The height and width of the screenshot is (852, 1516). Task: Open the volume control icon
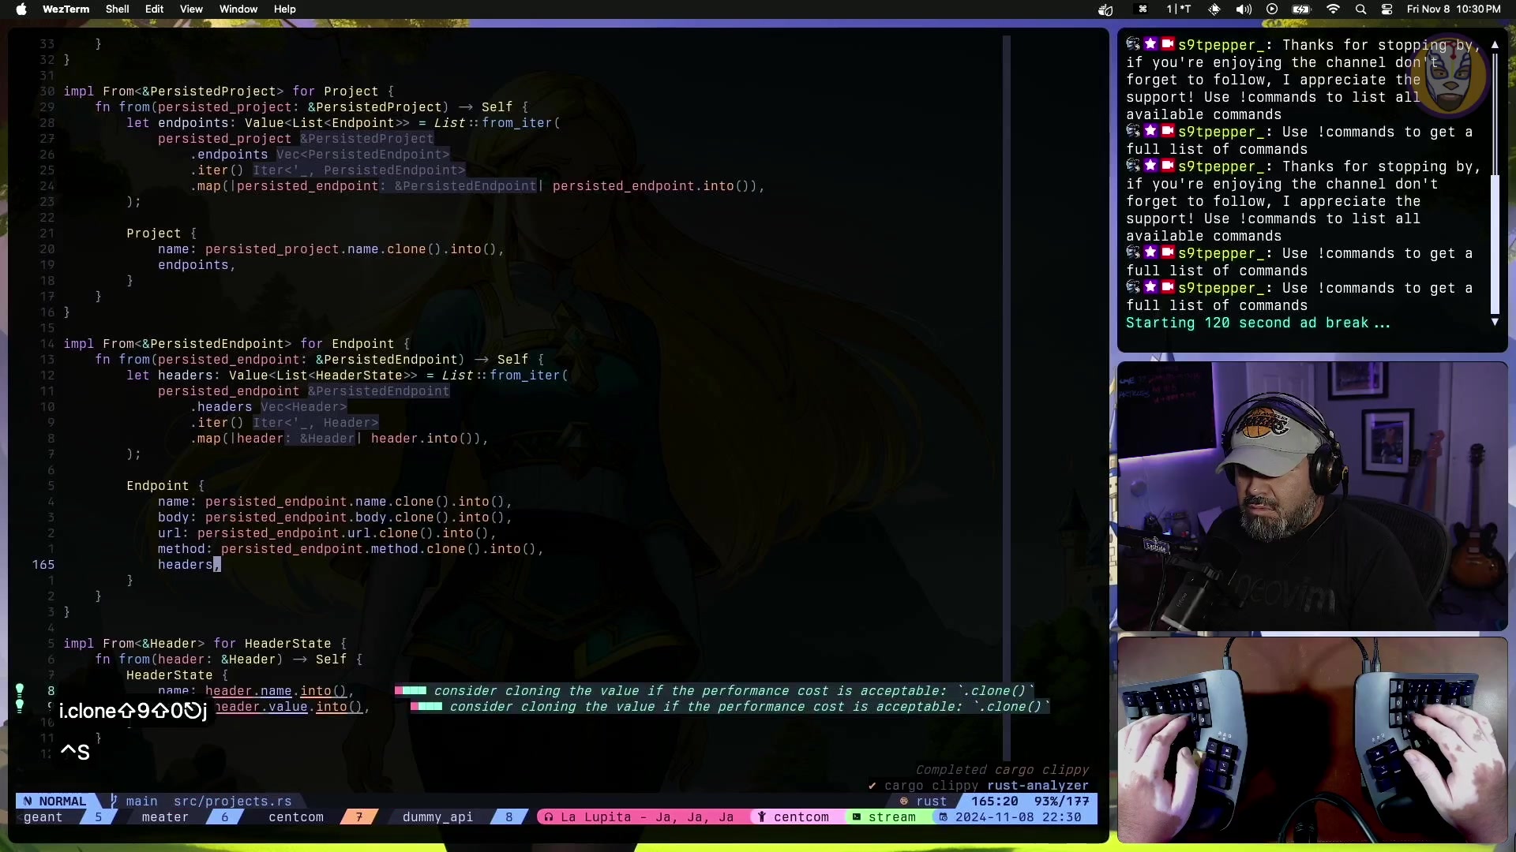point(1244,9)
